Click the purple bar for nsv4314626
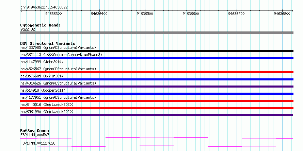The width and height of the screenshot is (303, 151). coord(157,87)
